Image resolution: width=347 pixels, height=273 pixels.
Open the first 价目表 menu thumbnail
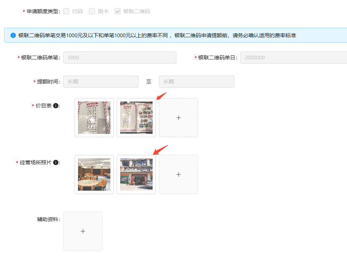(94, 118)
